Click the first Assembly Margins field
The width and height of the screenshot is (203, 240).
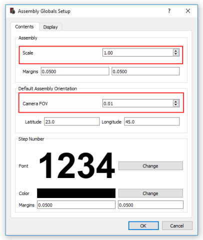(75, 71)
